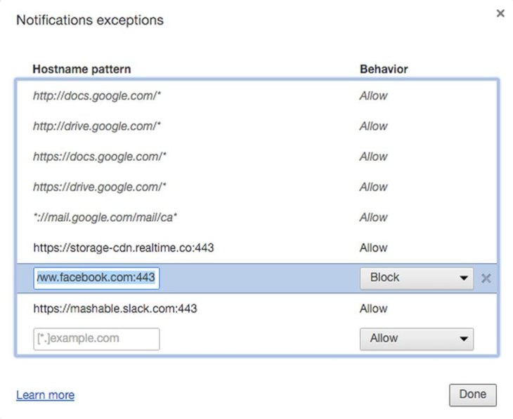Click the Notifications exceptions title
This screenshot has width=513, height=419.
click(90, 20)
